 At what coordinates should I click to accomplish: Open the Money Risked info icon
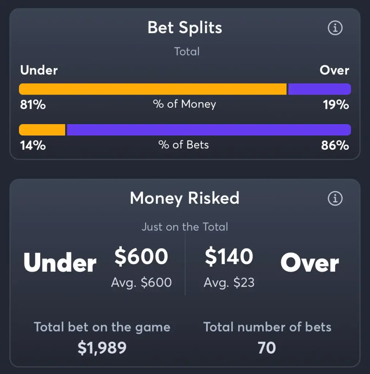pyautogui.click(x=335, y=198)
